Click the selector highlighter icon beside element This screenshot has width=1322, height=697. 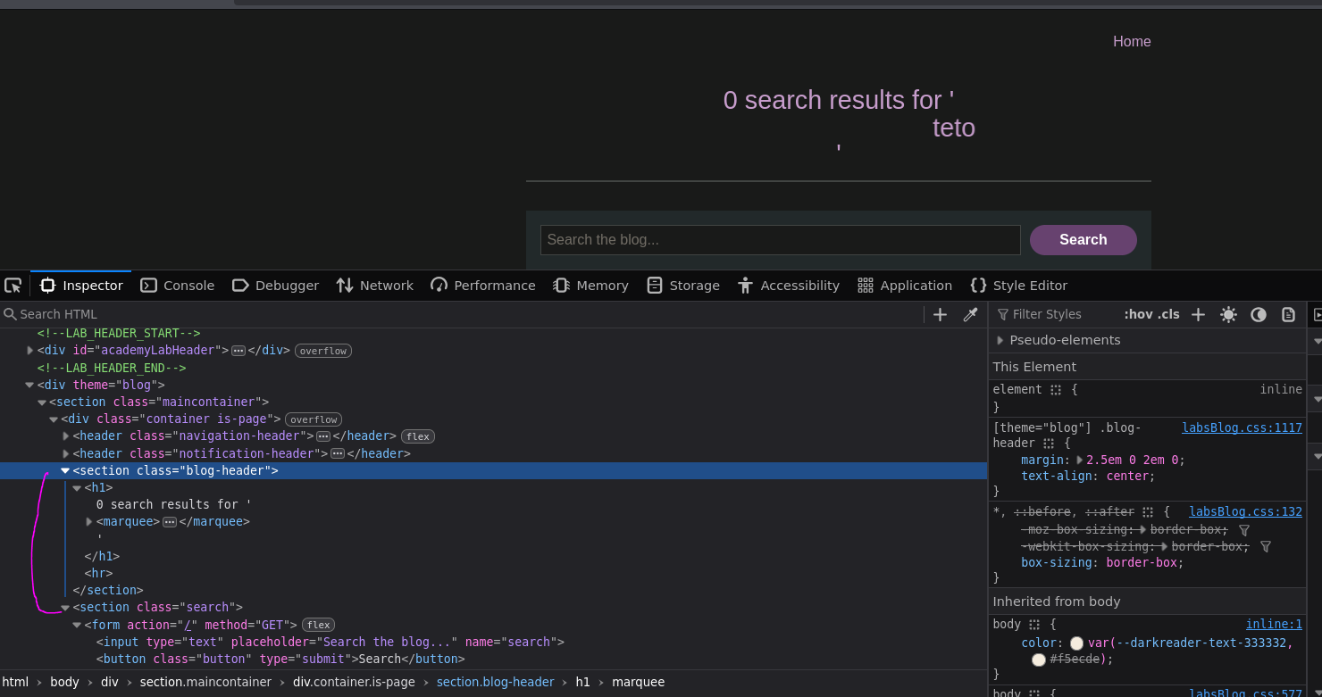pos(1056,390)
